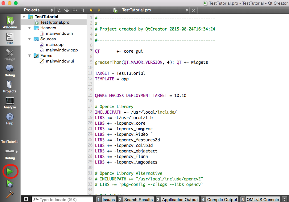Open the TestTutorial kit selector
The width and height of the screenshot is (289, 202).
(x=10, y=150)
